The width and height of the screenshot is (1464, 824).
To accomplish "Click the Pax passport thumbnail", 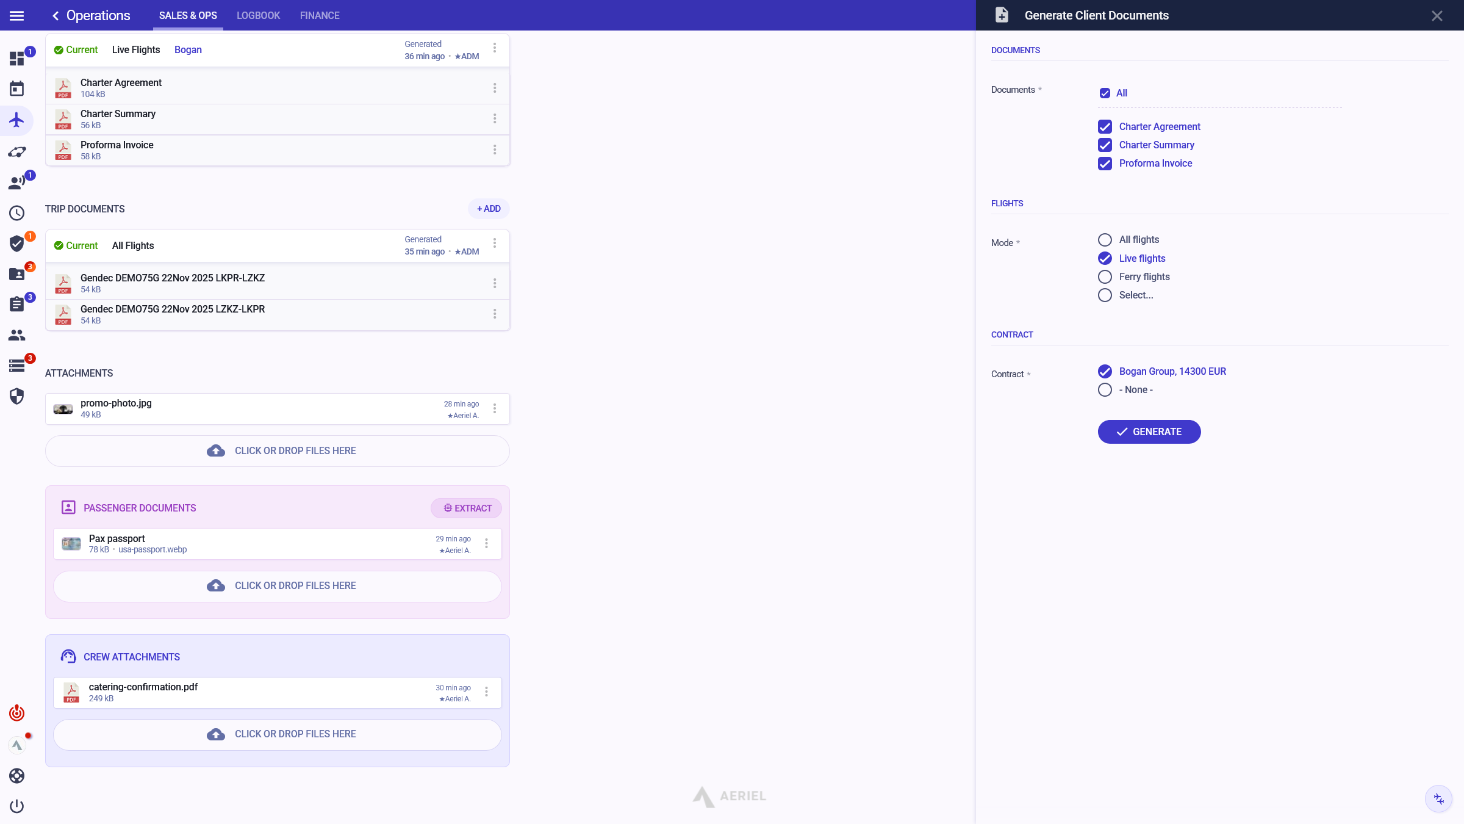I will [71, 544].
